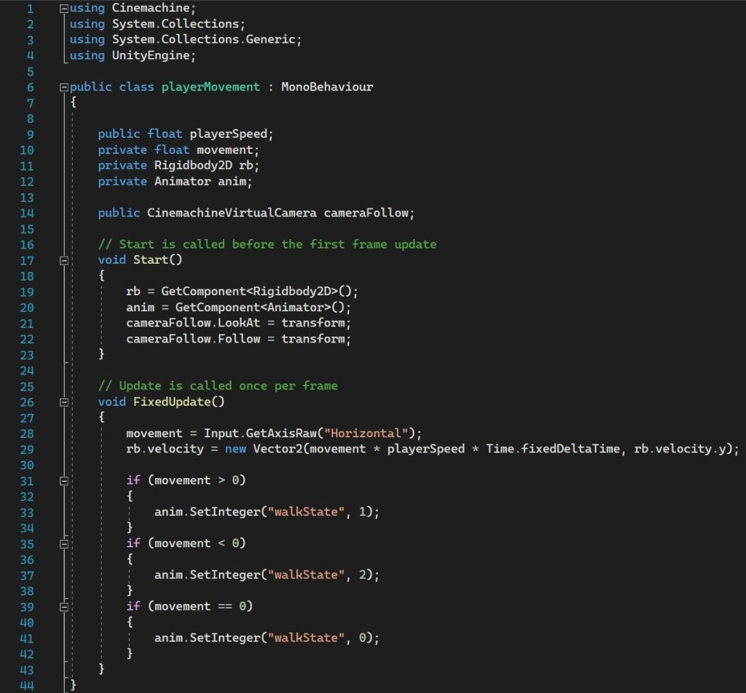Fold the Start() method

coord(64,260)
